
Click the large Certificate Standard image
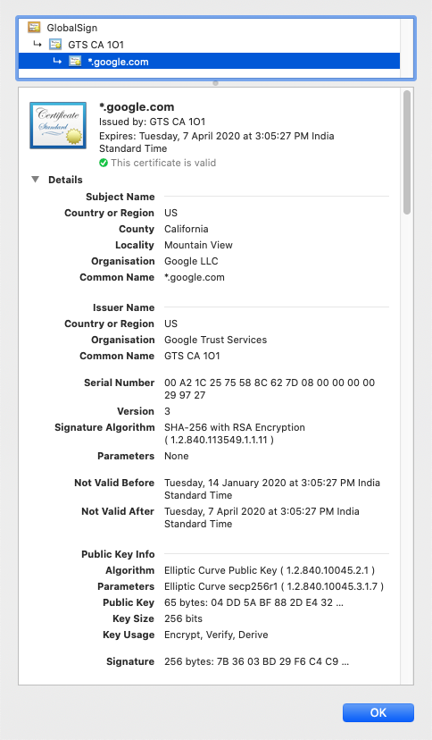(x=58, y=125)
